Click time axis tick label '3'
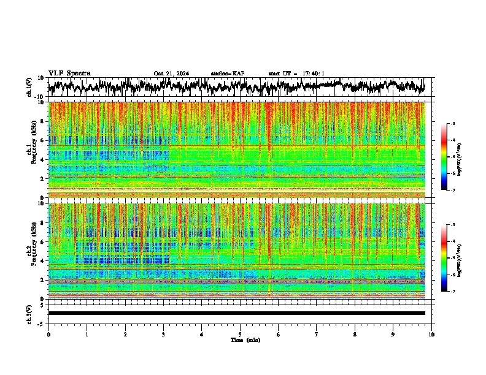 tap(163, 335)
